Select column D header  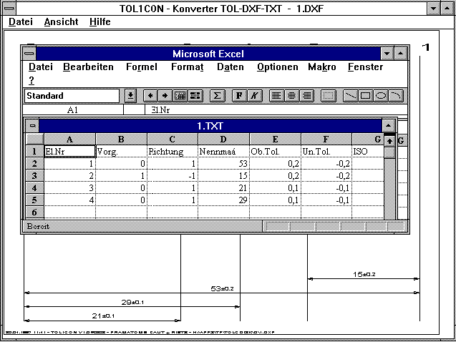coord(223,140)
